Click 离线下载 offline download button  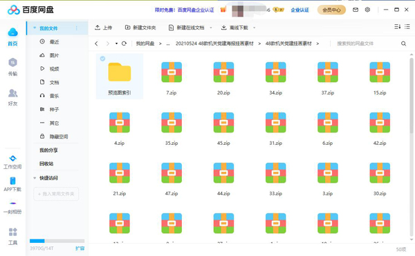(x=234, y=28)
